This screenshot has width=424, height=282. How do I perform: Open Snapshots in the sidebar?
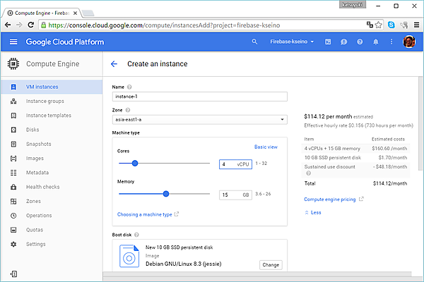coord(38,144)
